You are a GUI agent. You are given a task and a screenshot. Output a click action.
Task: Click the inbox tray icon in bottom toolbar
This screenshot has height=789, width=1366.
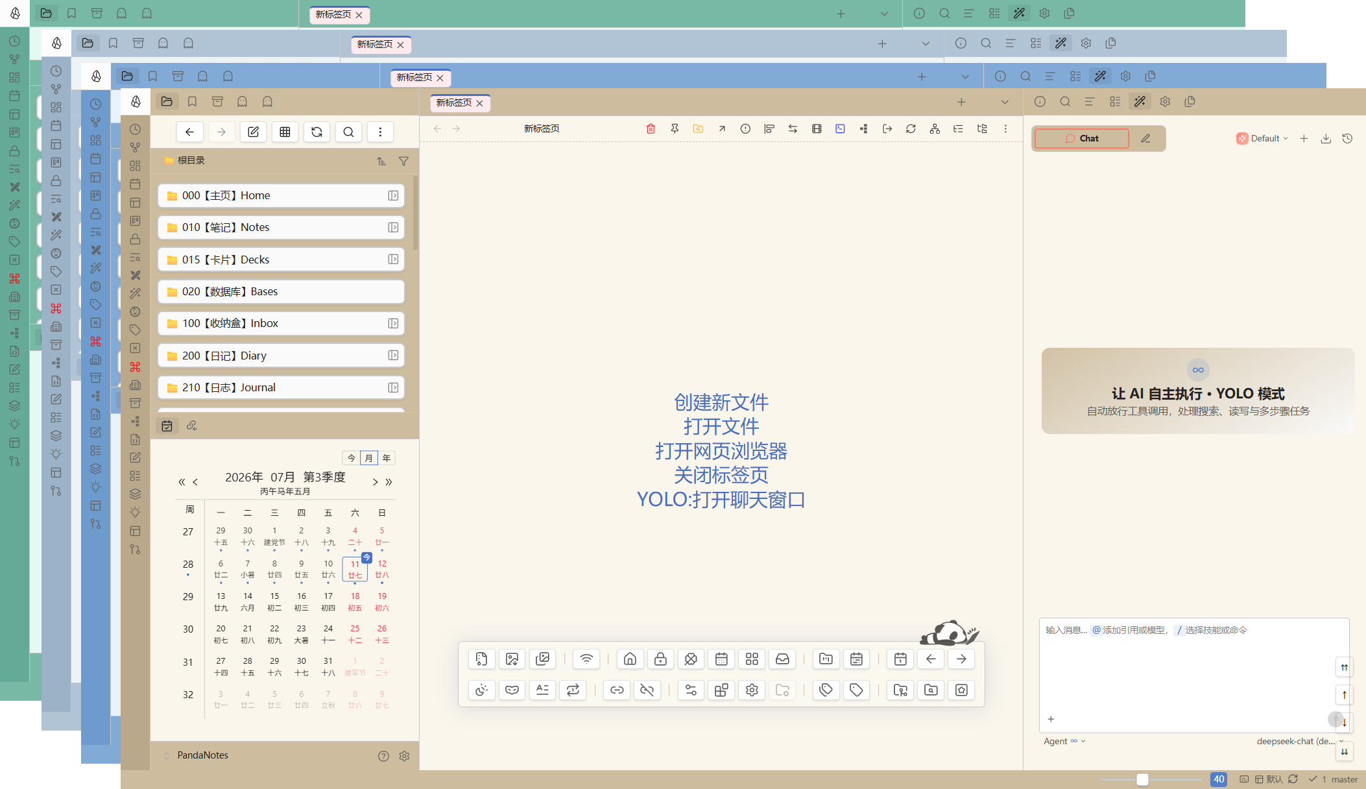[782, 659]
